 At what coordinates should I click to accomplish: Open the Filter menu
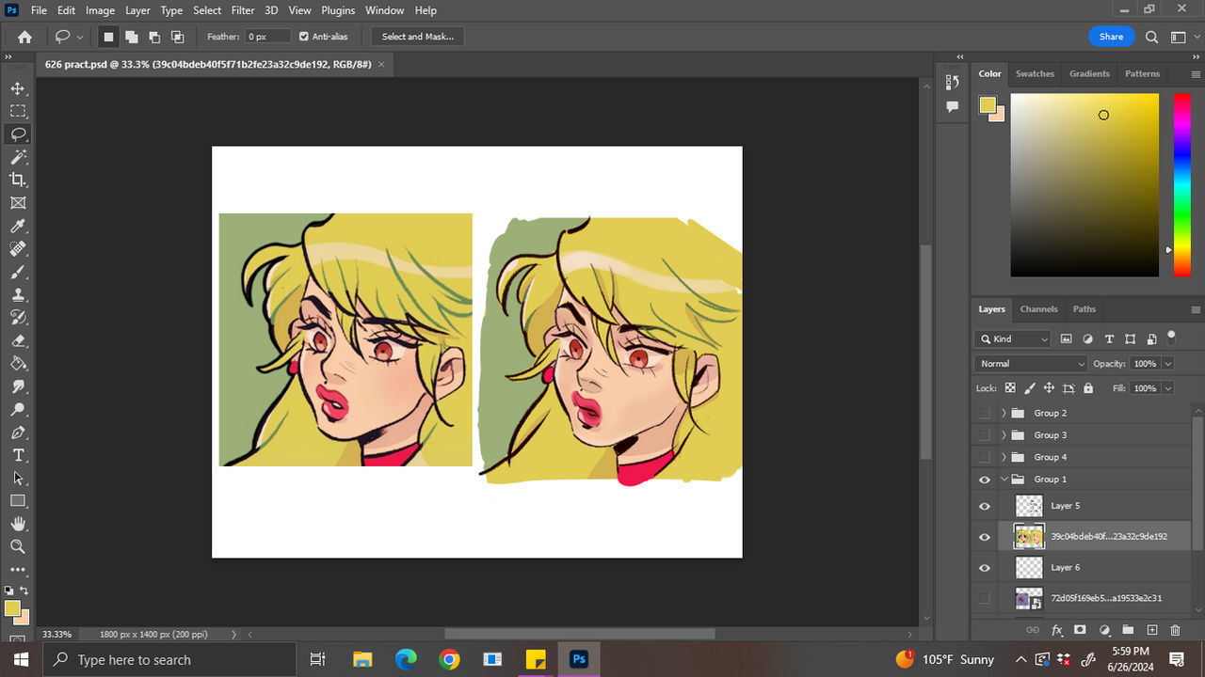pos(243,10)
